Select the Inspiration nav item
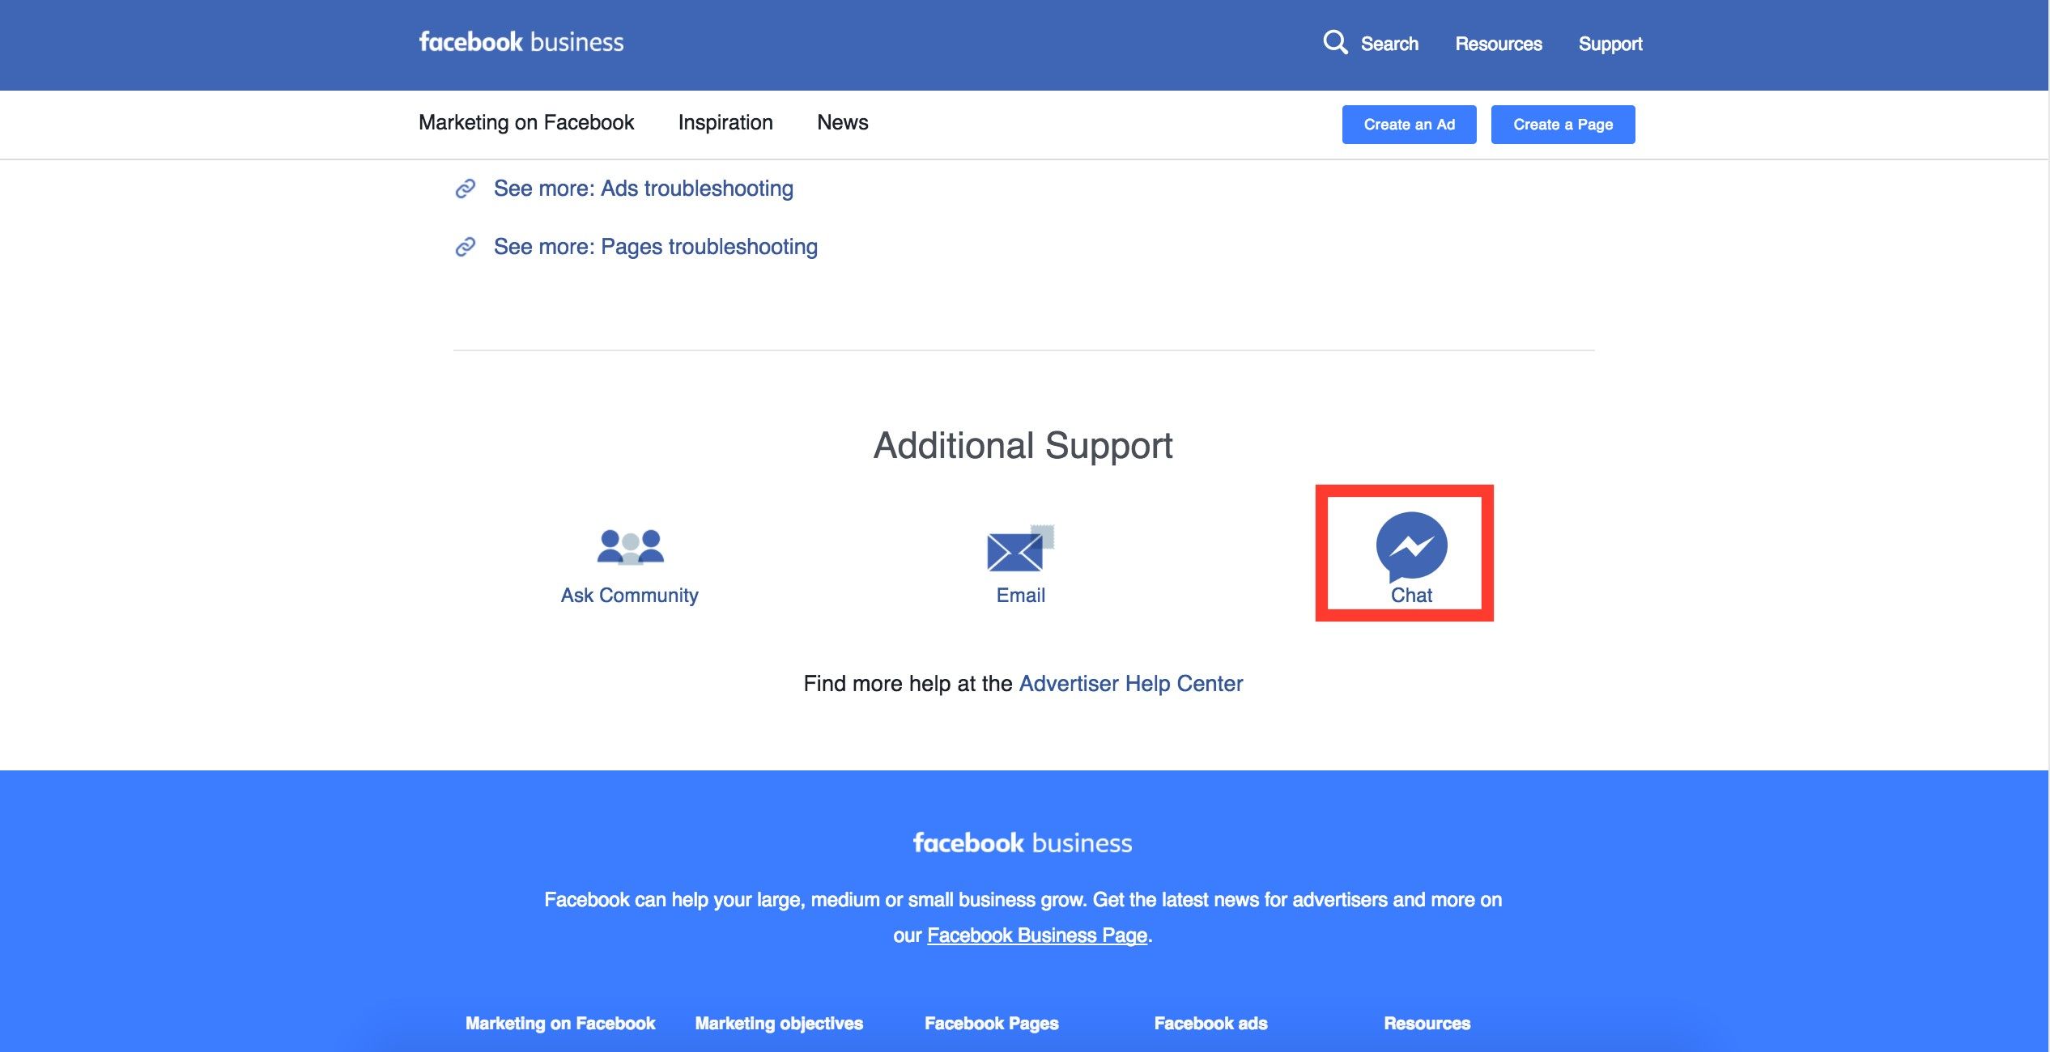Image resolution: width=2050 pixels, height=1052 pixels. tap(725, 122)
